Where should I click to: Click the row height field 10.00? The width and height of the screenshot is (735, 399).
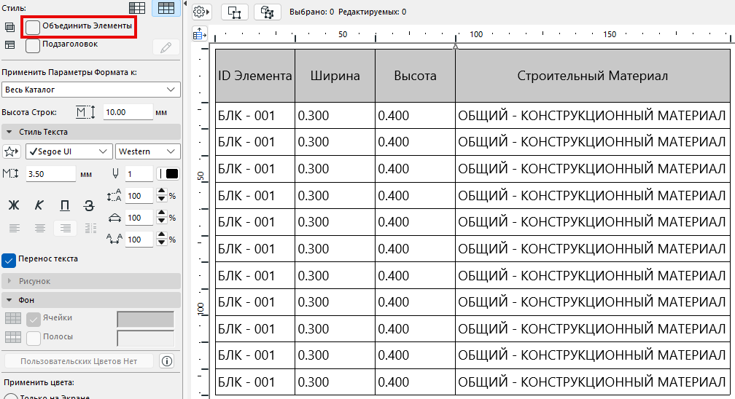point(128,112)
